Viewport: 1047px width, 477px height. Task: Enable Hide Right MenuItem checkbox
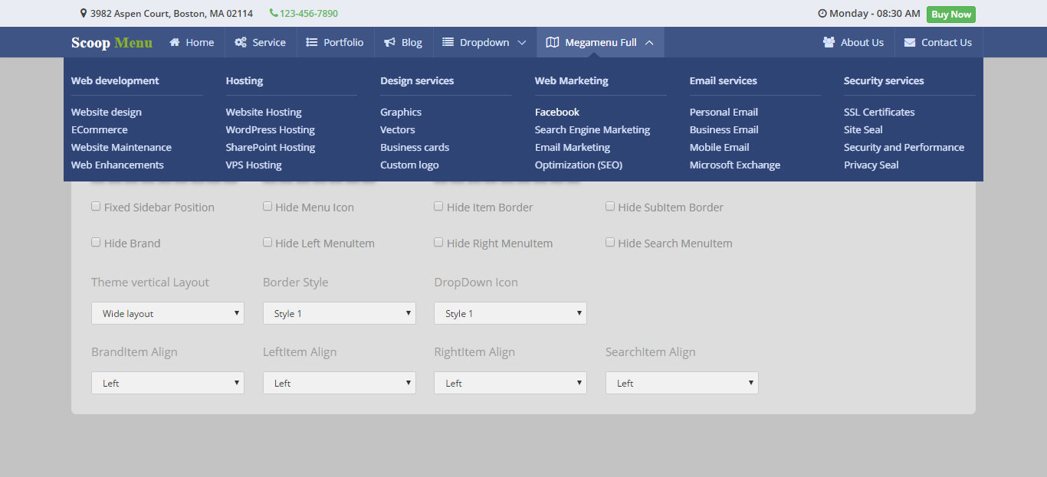(x=438, y=242)
